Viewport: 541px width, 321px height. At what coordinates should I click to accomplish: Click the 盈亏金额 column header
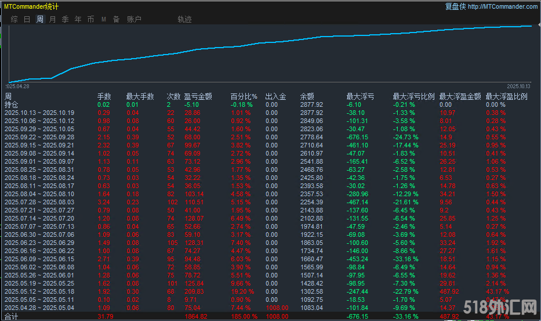(198, 96)
